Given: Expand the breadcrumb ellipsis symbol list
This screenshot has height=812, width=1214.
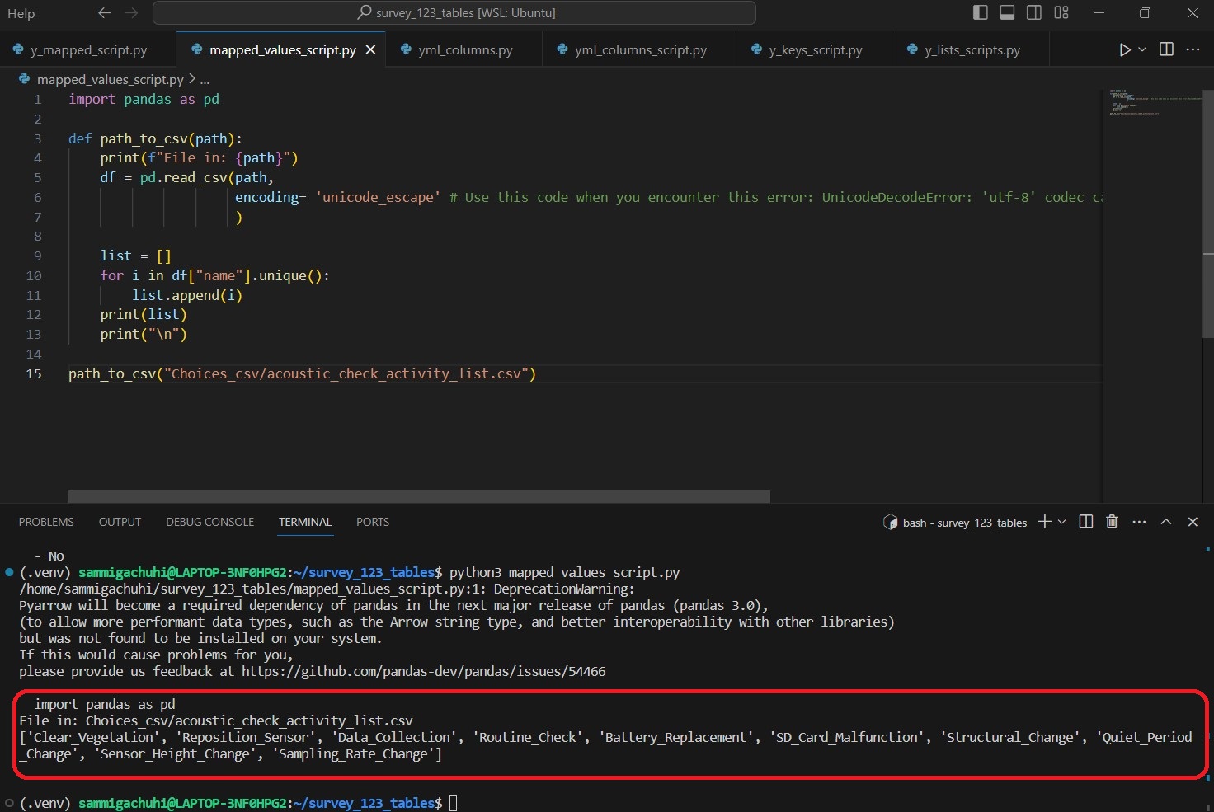Looking at the screenshot, I should point(205,80).
